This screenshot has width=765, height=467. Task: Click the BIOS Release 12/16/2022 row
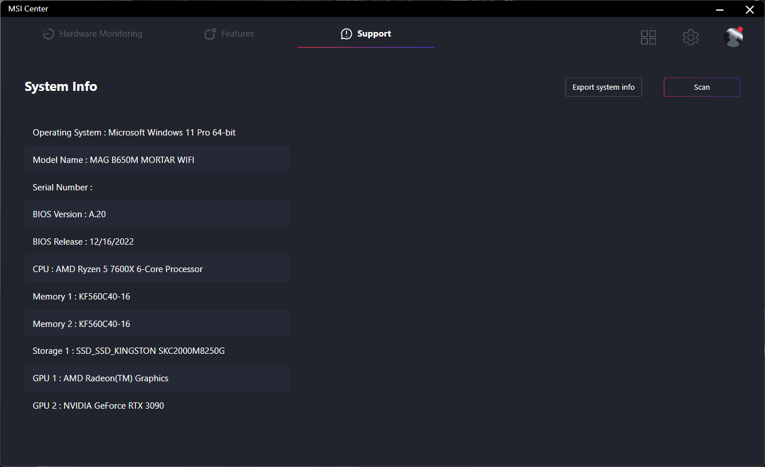157,242
